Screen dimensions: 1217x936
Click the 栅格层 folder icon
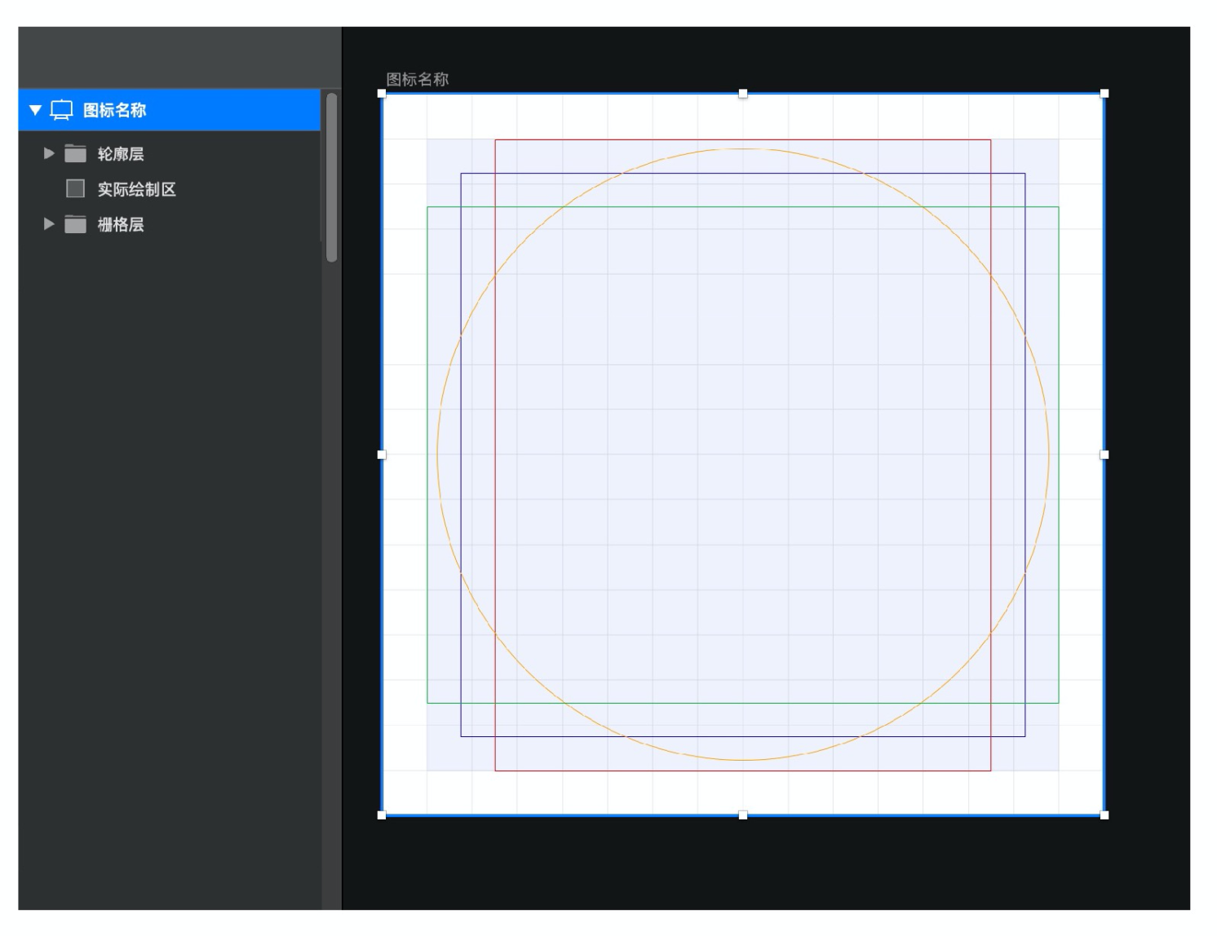pyautogui.click(x=76, y=224)
